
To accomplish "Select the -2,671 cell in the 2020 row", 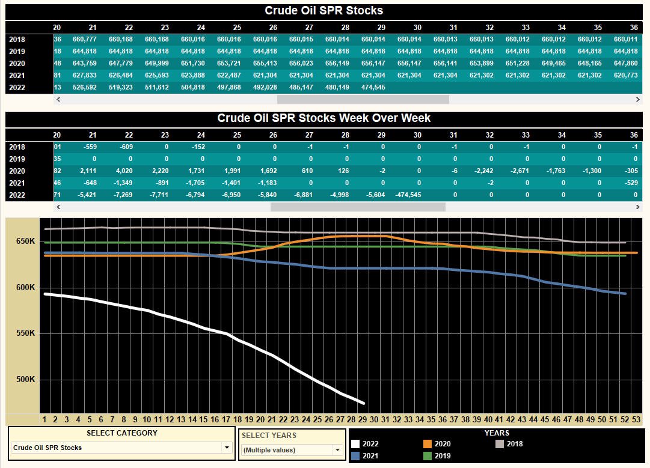I will point(520,171).
